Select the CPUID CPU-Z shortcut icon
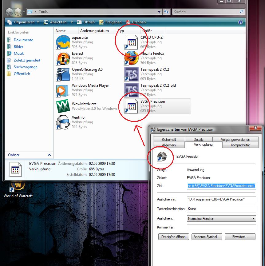Image resolution: width=265 pixels, height=266 pixels. (131, 42)
